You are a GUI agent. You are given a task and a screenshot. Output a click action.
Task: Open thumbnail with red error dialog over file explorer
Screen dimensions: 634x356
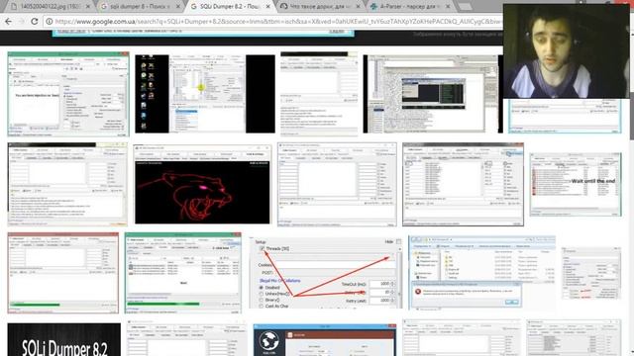click(482, 273)
